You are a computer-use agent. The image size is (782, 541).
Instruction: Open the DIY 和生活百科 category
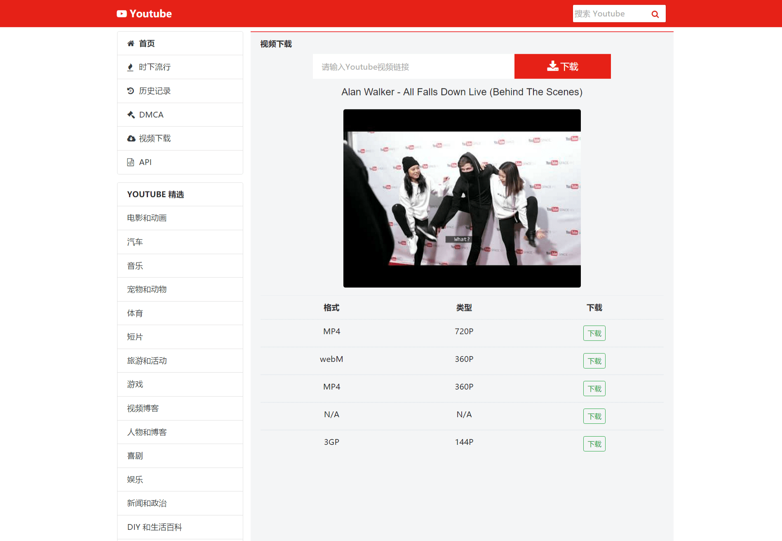click(x=180, y=527)
